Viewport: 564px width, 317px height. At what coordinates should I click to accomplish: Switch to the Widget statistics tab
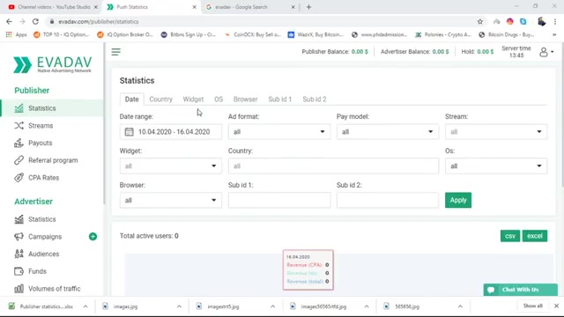[x=193, y=100]
